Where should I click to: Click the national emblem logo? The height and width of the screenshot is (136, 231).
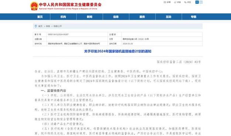tap(34, 6)
